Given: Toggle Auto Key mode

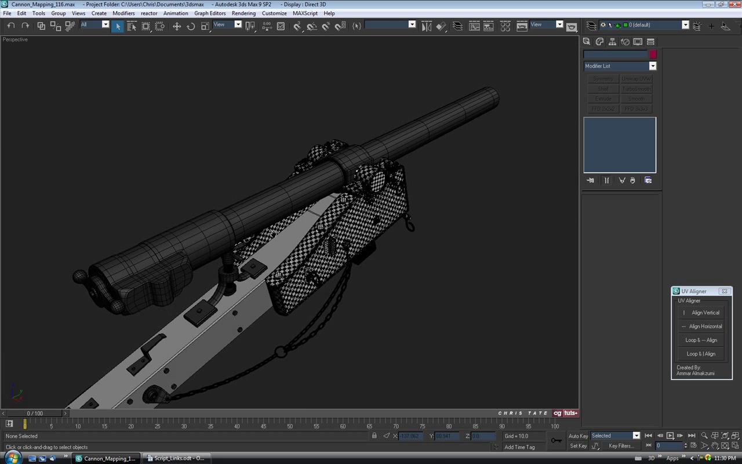Looking at the screenshot, I should [578, 436].
